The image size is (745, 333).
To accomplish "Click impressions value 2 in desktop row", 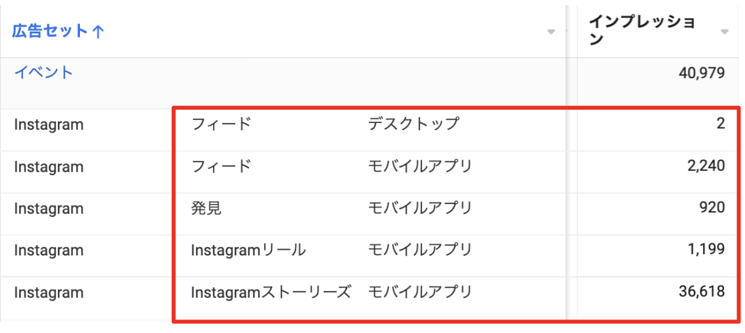I will click(721, 124).
